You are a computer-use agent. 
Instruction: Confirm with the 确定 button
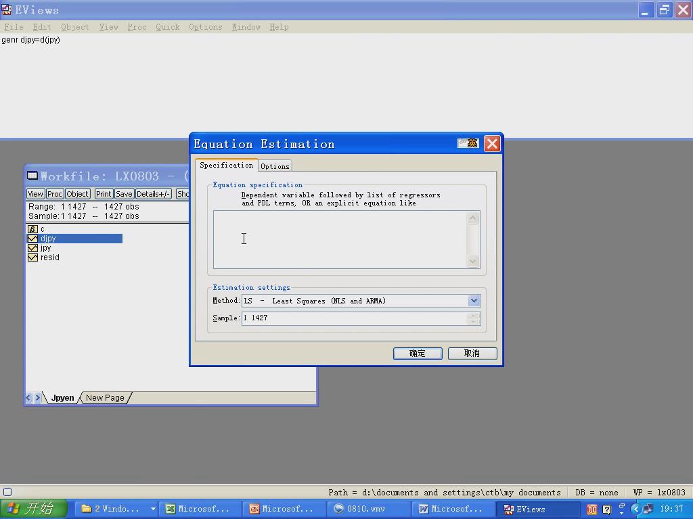418,353
